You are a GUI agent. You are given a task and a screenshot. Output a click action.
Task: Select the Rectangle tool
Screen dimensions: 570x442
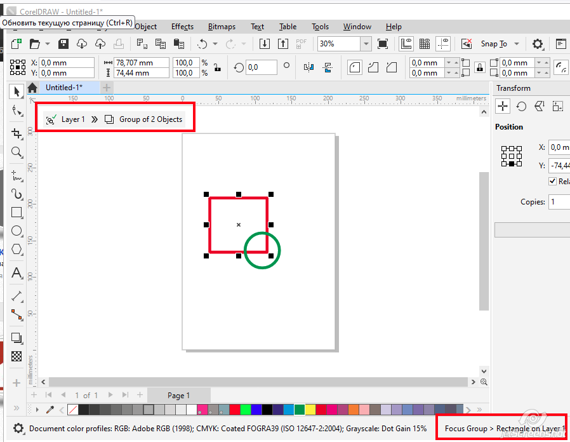click(x=17, y=213)
